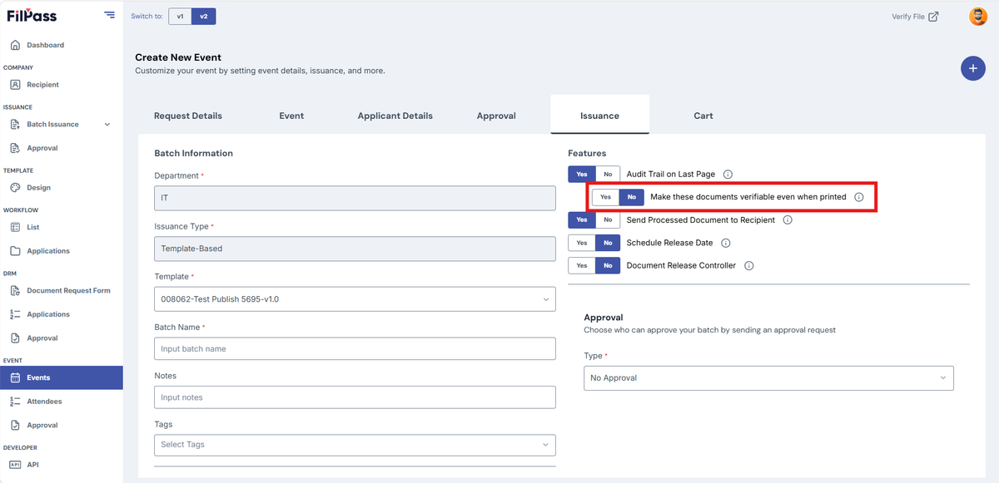Go to Dashboard link
999x483 pixels.
45,45
